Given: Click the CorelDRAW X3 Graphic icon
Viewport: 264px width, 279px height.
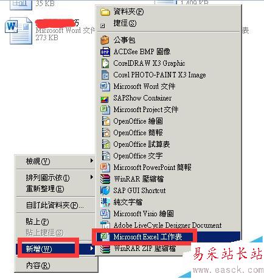Looking at the screenshot, I should [x=105, y=63].
